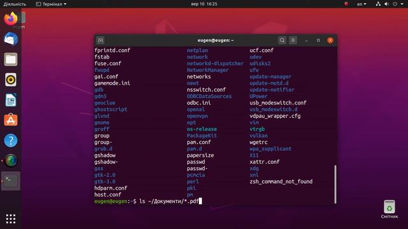
Task: Open Firefox from the dock
Action: coord(11,19)
